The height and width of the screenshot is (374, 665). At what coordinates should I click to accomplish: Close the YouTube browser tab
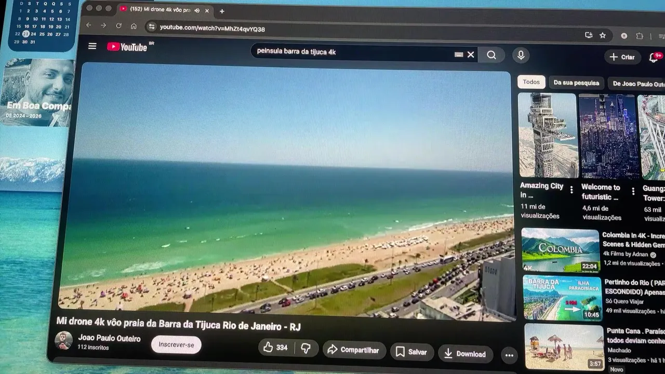(x=207, y=11)
